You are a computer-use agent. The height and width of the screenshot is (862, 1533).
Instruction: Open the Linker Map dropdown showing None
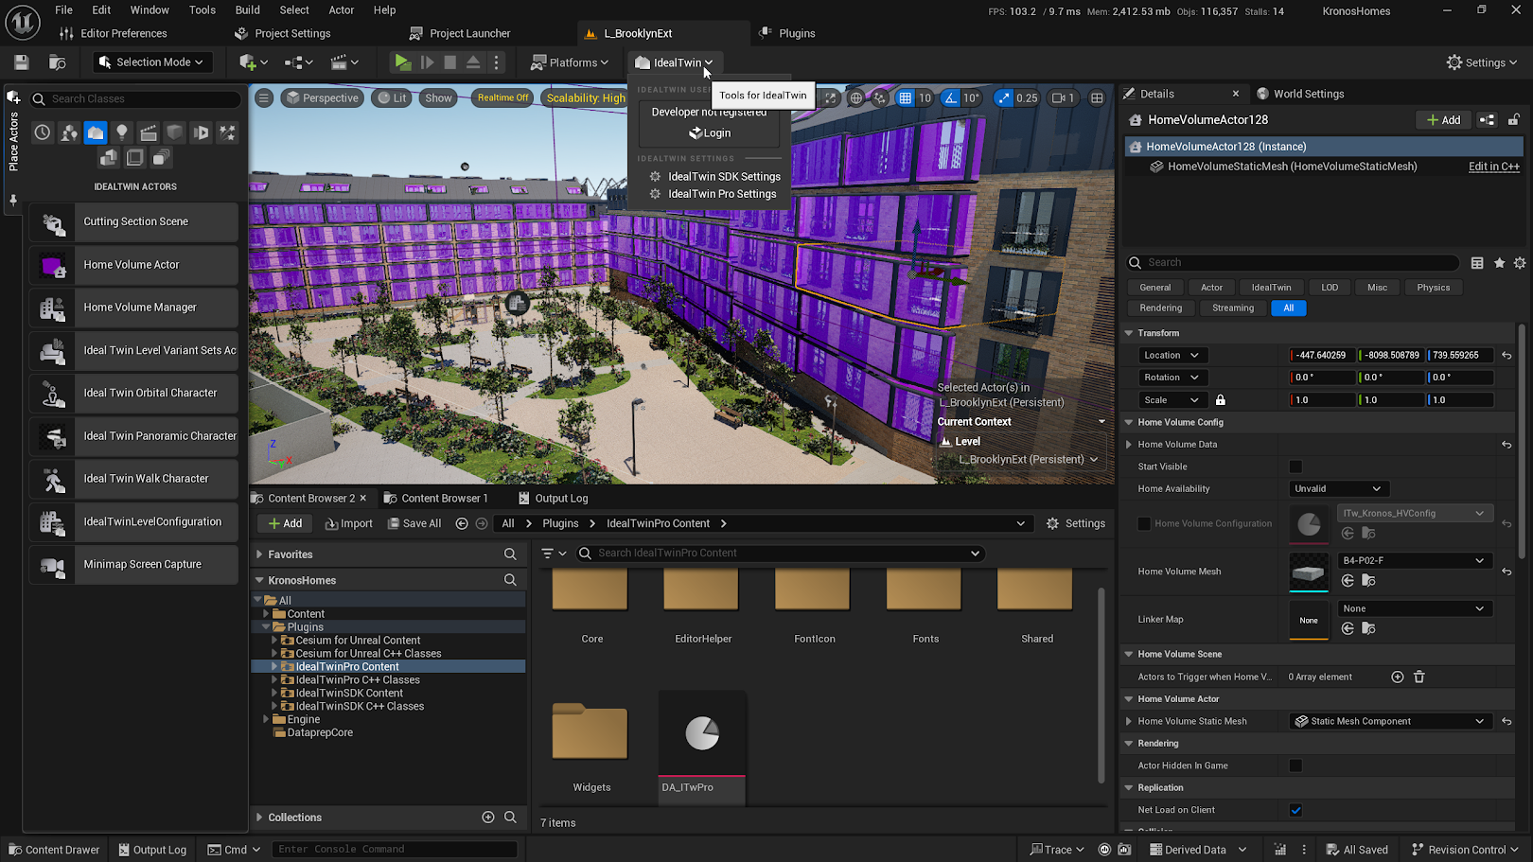tap(1414, 609)
